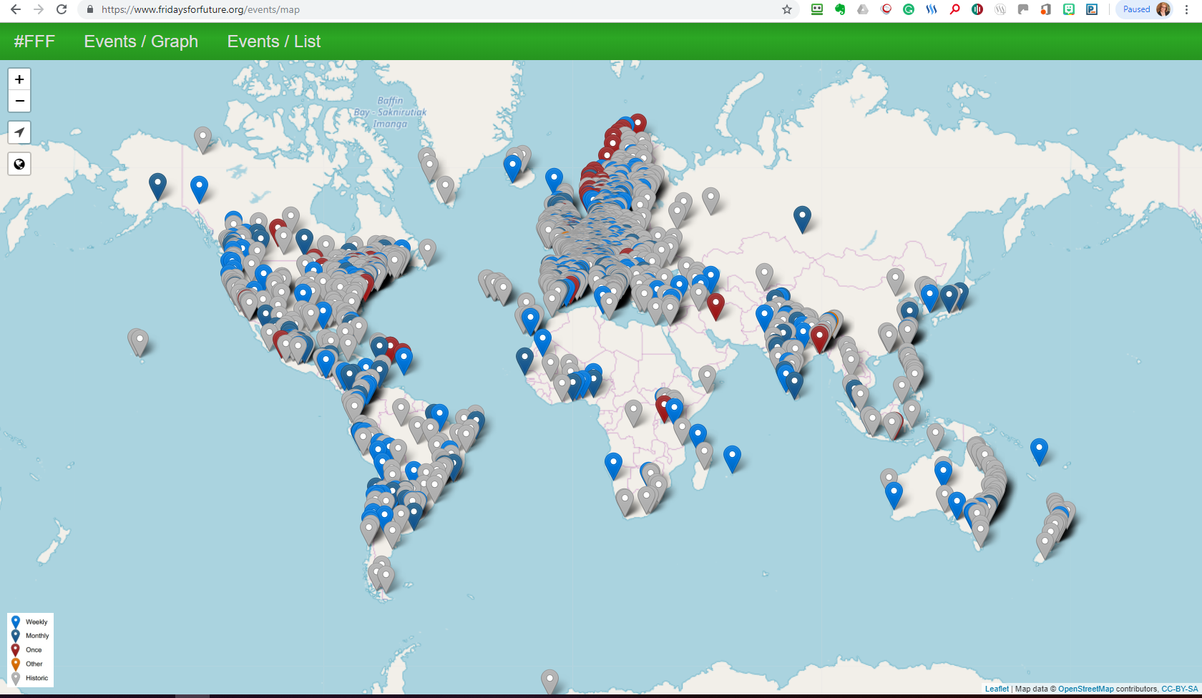Click the Monthly legend label
Screen dimensions: 1202x698
(x=37, y=636)
